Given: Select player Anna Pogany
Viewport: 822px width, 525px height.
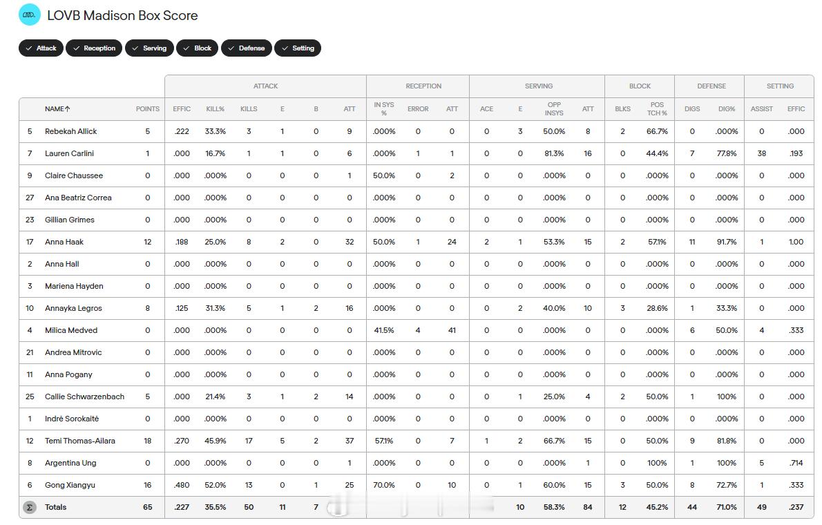Looking at the screenshot, I should coord(68,374).
